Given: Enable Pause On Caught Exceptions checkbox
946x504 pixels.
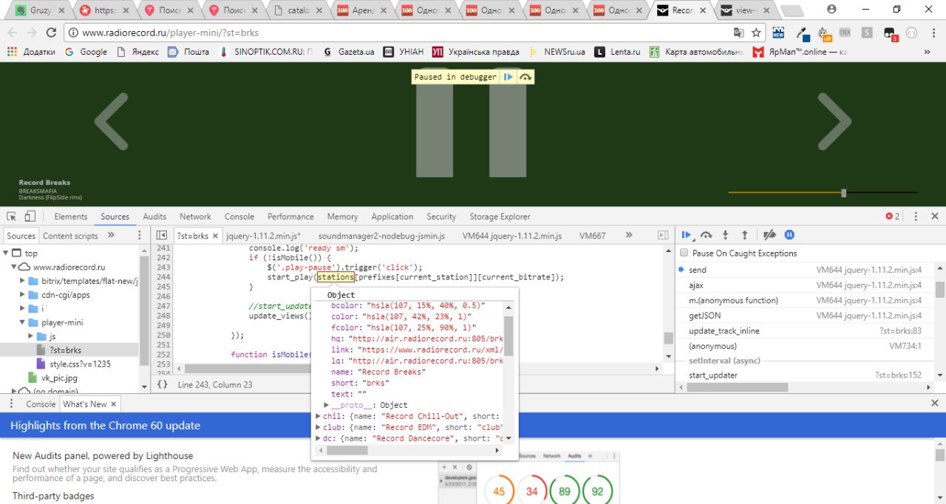Looking at the screenshot, I should [x=684, y=253].
